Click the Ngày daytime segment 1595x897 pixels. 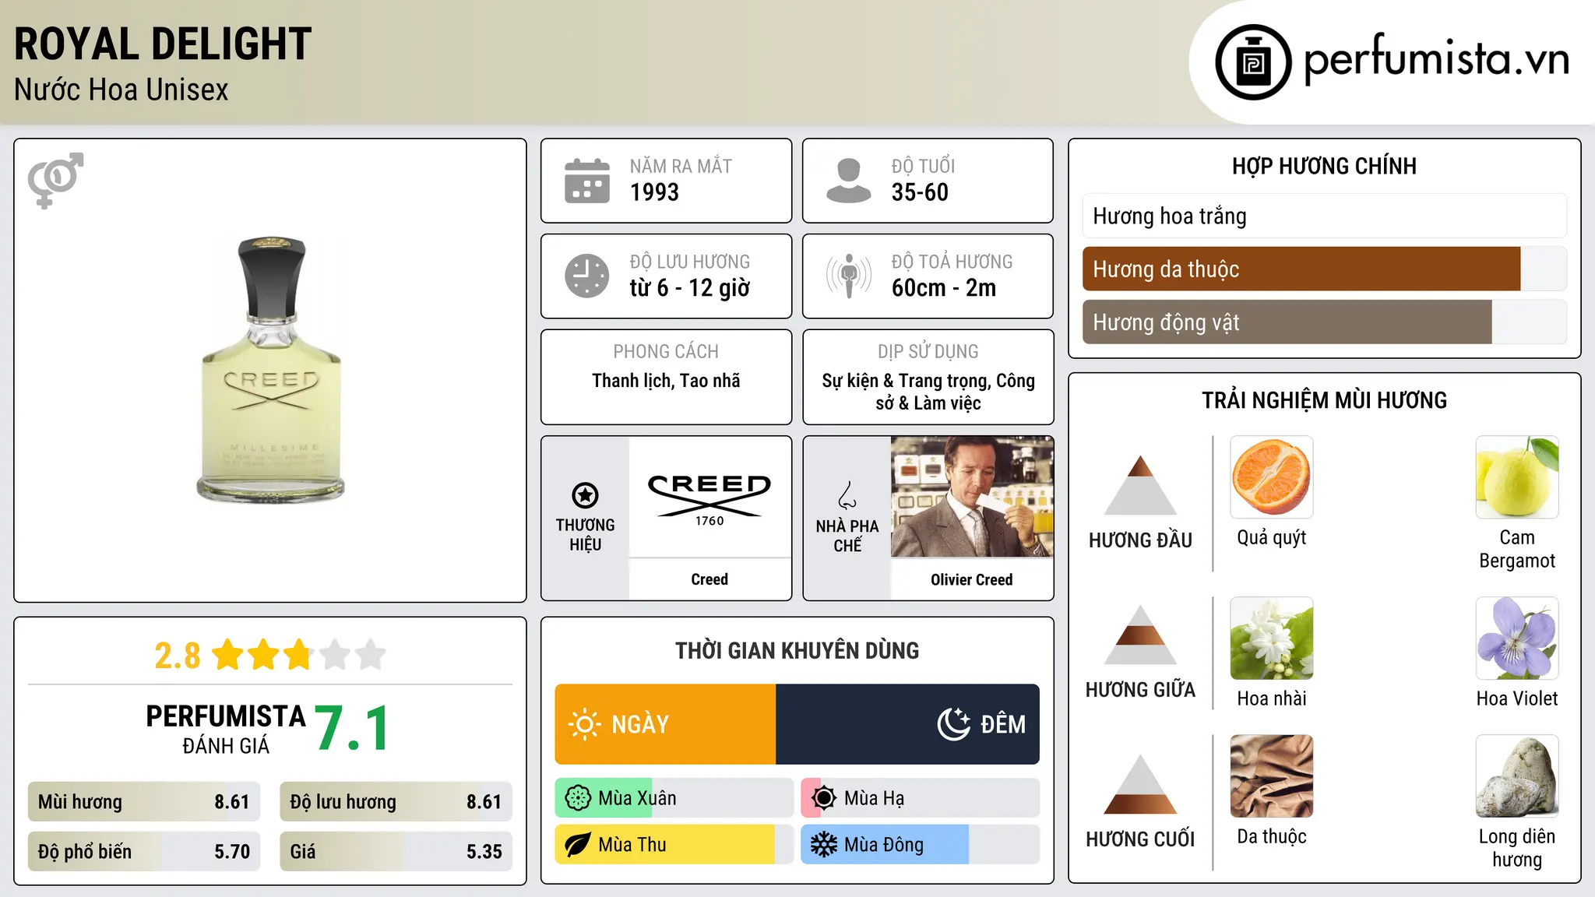pos(665,724)
